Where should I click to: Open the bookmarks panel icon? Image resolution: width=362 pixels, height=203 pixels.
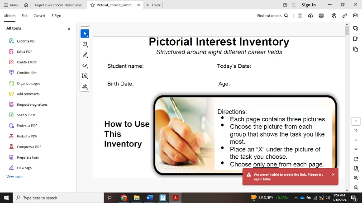356,39
